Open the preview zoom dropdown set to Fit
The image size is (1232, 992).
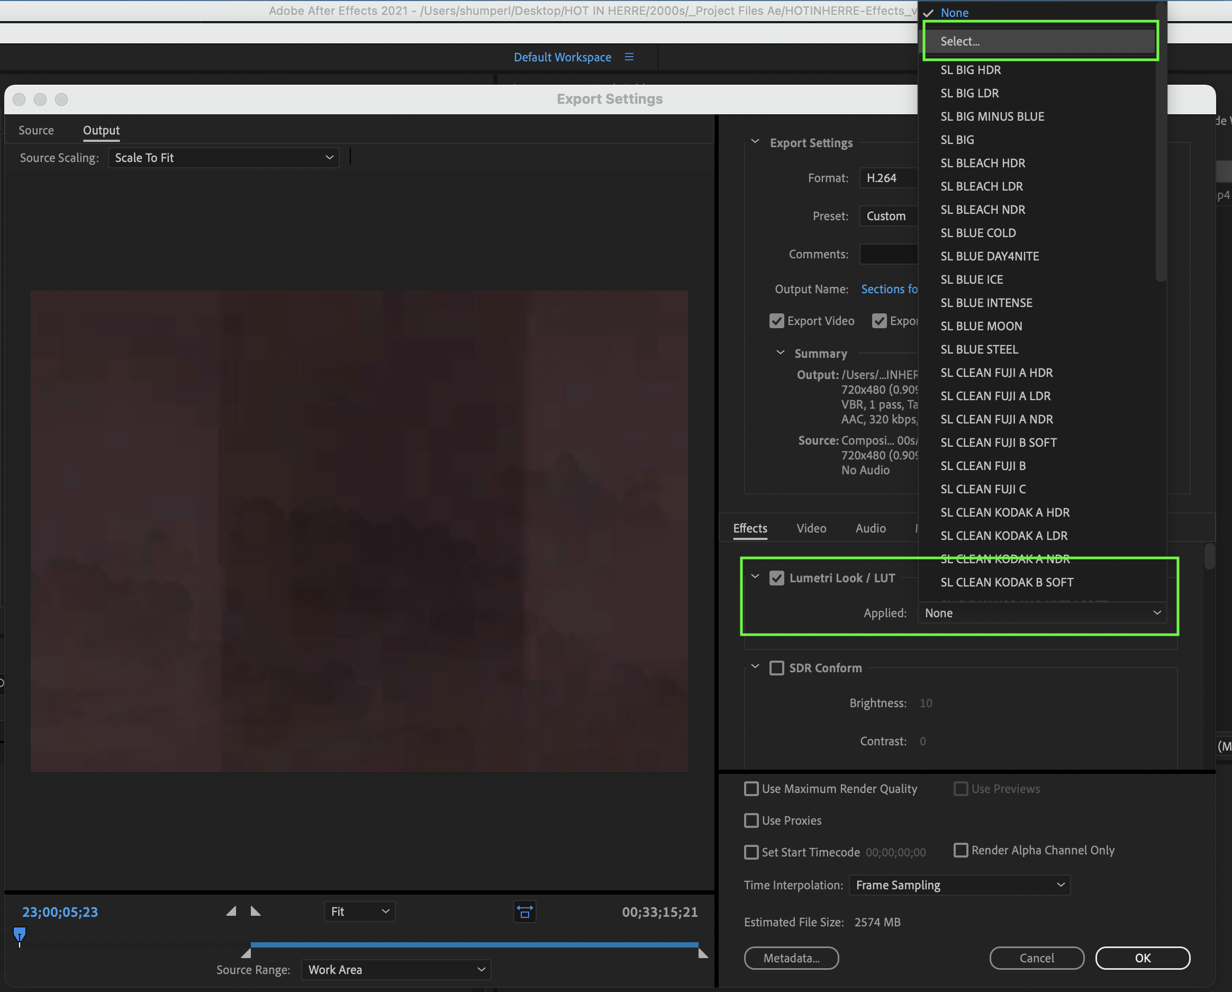[359, 912]
